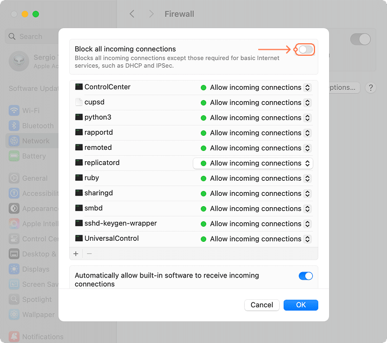Click the remove application minus button
The image size is (387, 343).
point(89,253)
